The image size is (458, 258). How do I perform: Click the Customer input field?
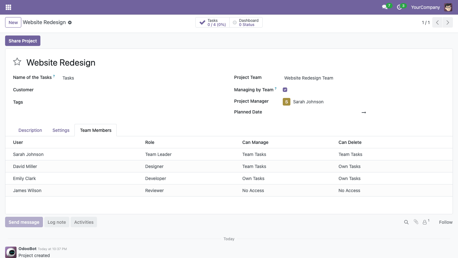[141, 90]
